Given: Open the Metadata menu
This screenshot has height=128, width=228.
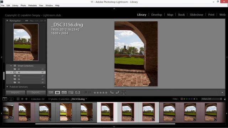Looking at the screenshot, I should pyautogui.click(x=32, y=6).
